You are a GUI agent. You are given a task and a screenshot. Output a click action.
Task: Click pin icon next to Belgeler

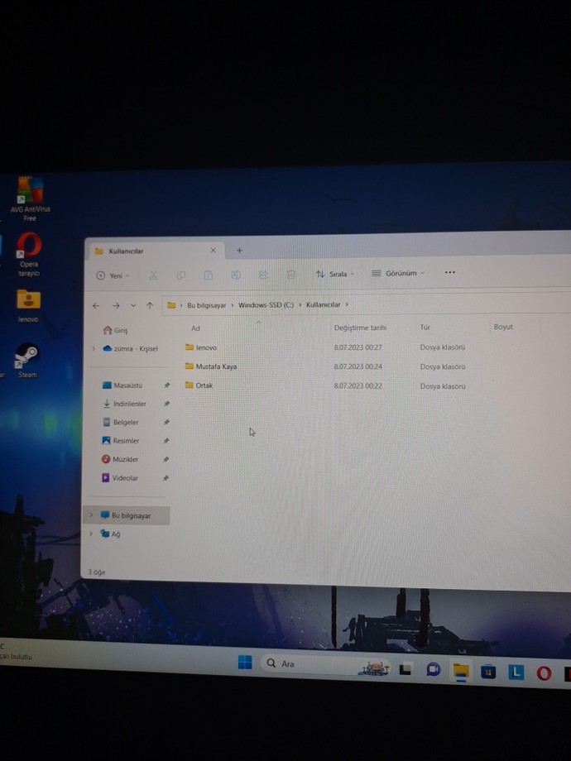pos(166,422)
